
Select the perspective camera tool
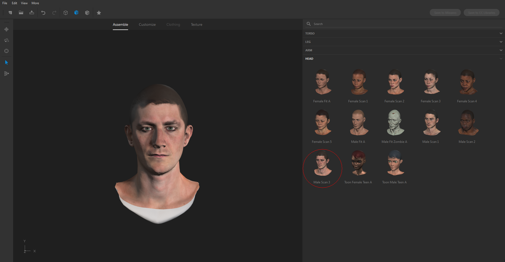[x=6, y=73]
